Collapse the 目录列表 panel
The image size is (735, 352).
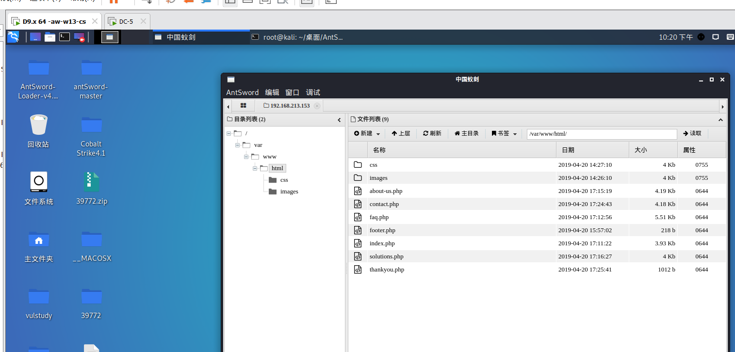tap(339, 120)
